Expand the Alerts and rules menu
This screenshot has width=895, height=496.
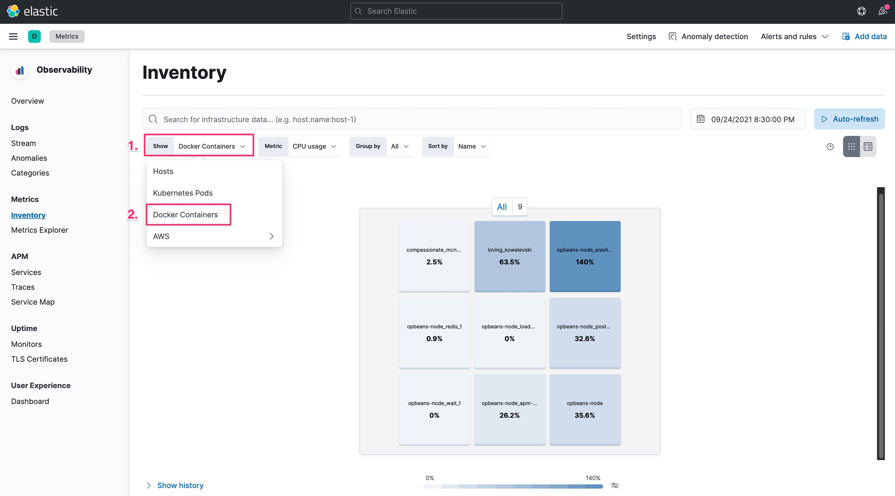pos(794,36)
